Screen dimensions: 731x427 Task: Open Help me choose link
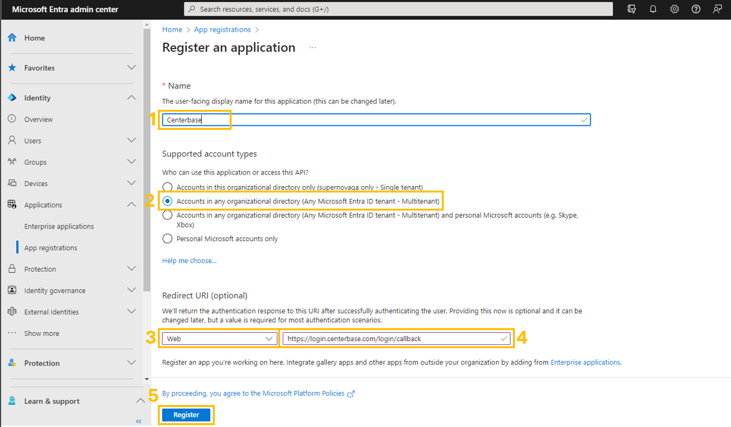[x=190, y=261]
